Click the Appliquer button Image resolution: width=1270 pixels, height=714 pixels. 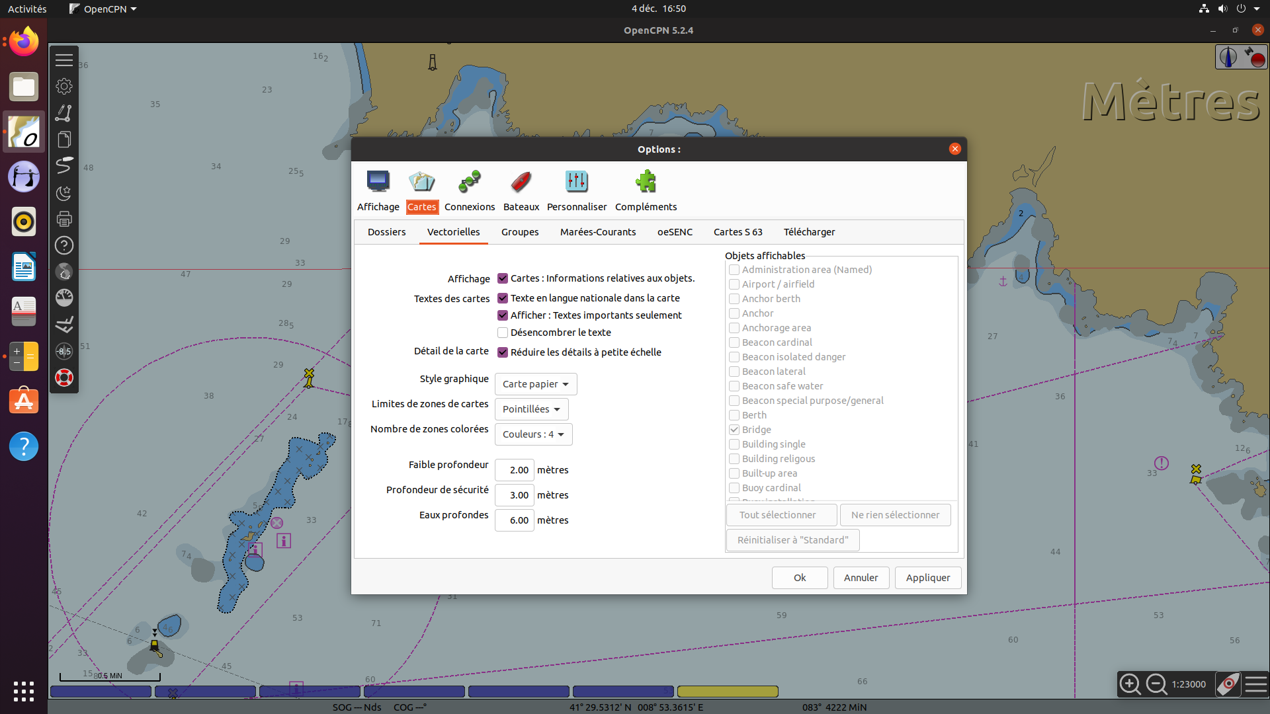928,578
